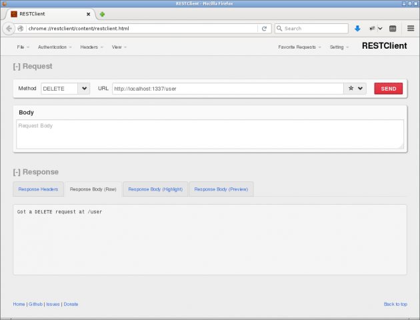Click the addon toolbar icon beside downloads
The width and height of the screenshot is (420, 320).
click(372, 29)
